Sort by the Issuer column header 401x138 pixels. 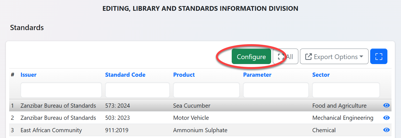point(28,75)
